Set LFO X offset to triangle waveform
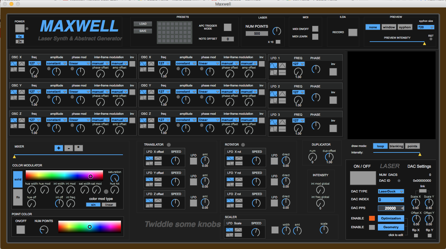The height and width of the screenshot is (249, 446). 158,158
